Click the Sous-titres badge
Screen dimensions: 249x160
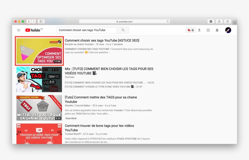[x=71, y=118]
